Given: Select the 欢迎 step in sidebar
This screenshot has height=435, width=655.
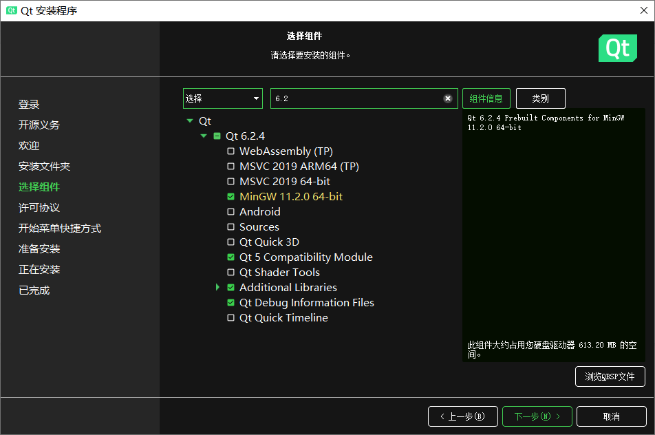Looking at the screenshot, I should click(29, 145).
